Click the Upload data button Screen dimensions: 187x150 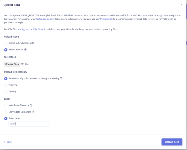coord(172,142)
